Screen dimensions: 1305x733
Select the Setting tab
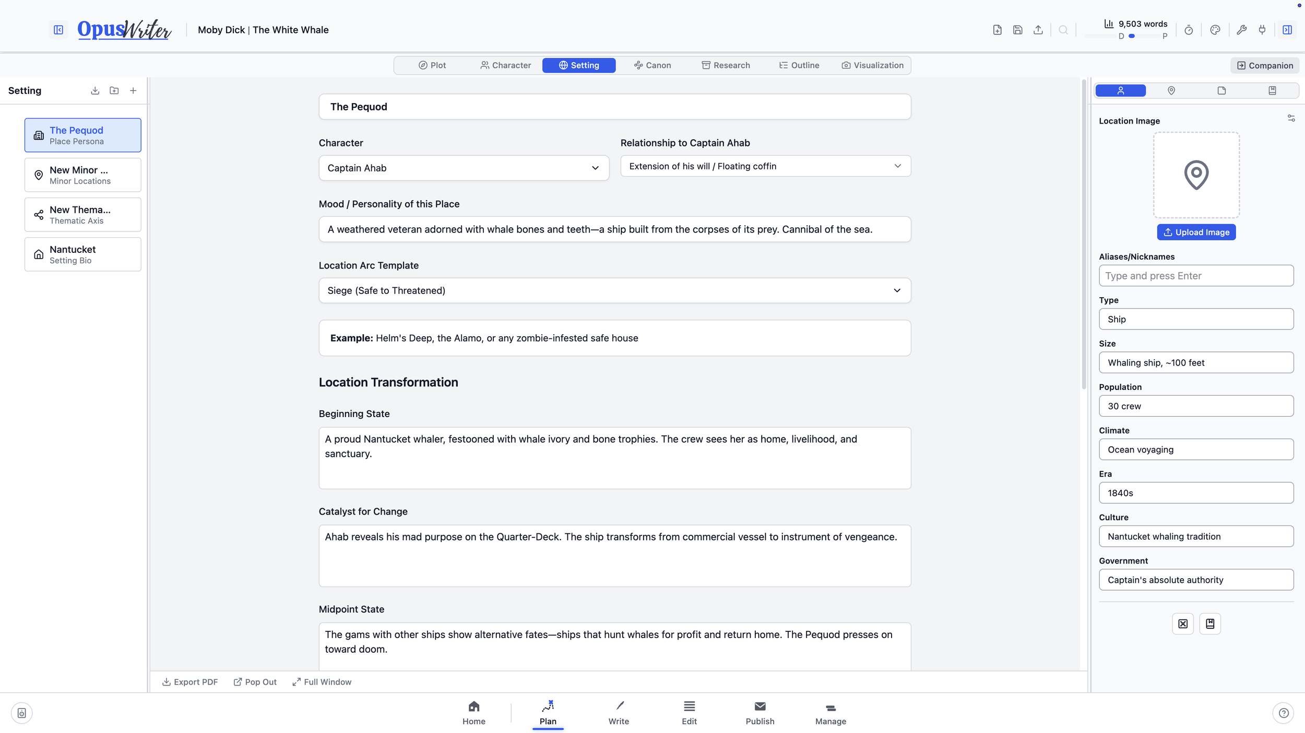[579, 65]
